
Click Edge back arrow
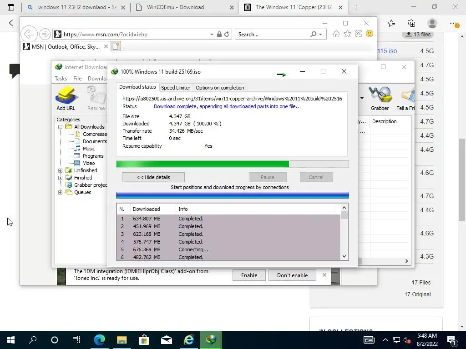(x=12, y=23)
